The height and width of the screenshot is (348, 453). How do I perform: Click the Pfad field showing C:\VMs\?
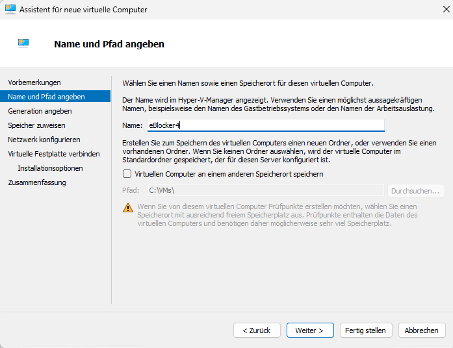coord(264,190)
